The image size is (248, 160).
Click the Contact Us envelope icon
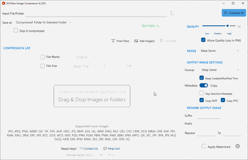[x=81, y=149]
